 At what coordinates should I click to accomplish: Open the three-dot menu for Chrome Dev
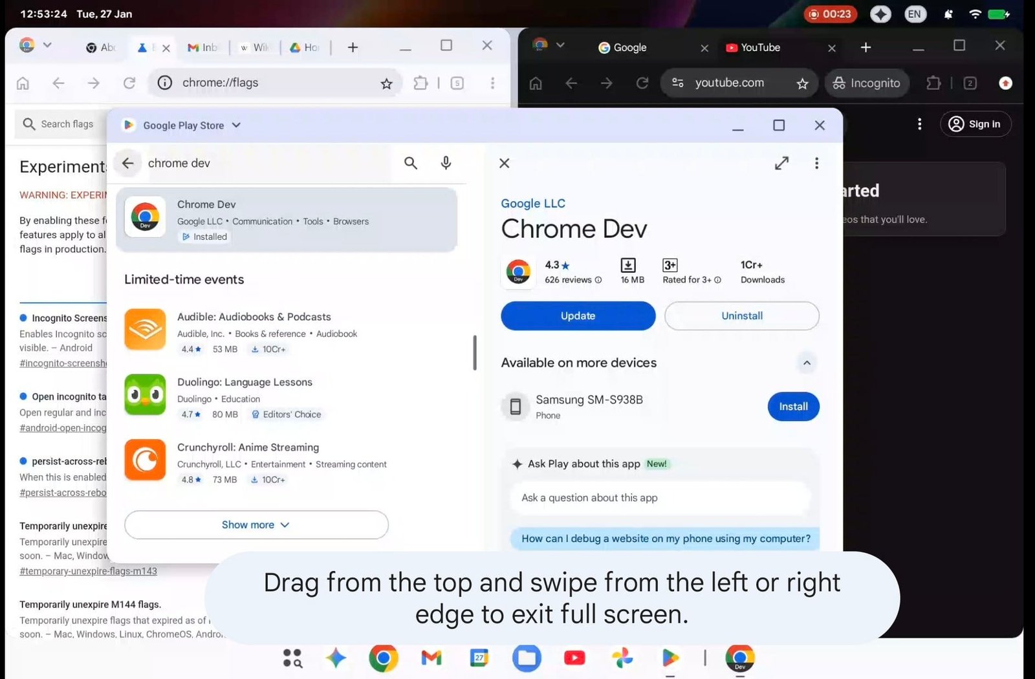point(816,163)
